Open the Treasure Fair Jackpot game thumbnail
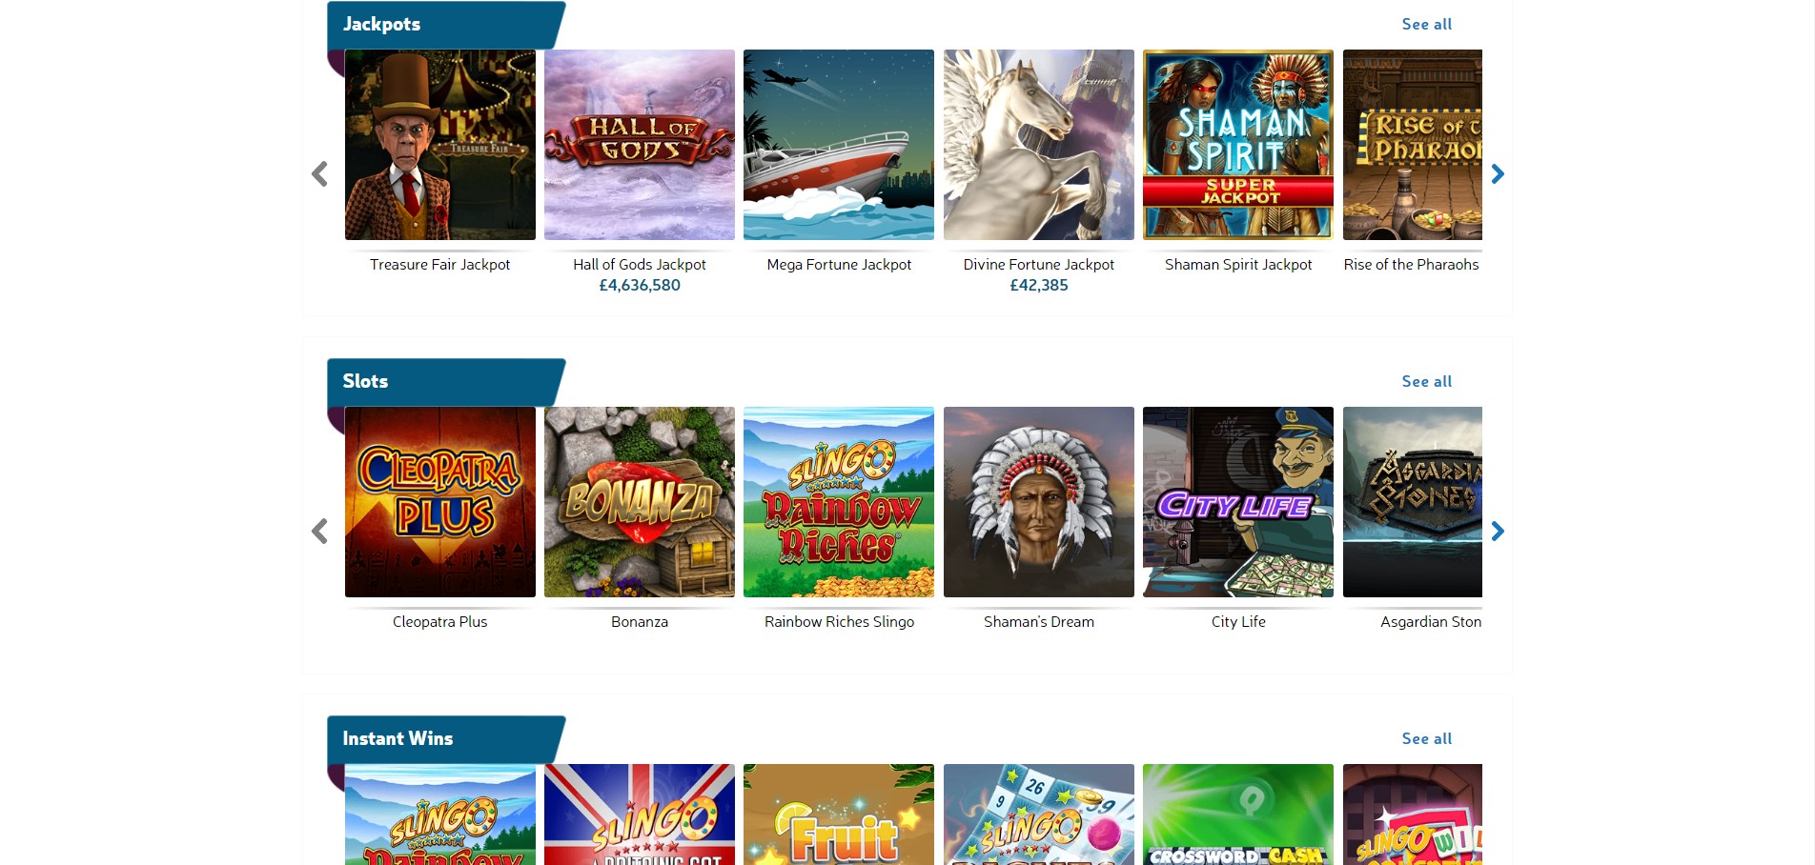The image size is (1815, 865). pyautogui.click(x=439, y=145)
